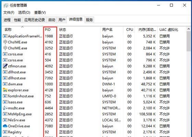Open the 文件(F) menu
192x137 pixels.
click(9, 12)
